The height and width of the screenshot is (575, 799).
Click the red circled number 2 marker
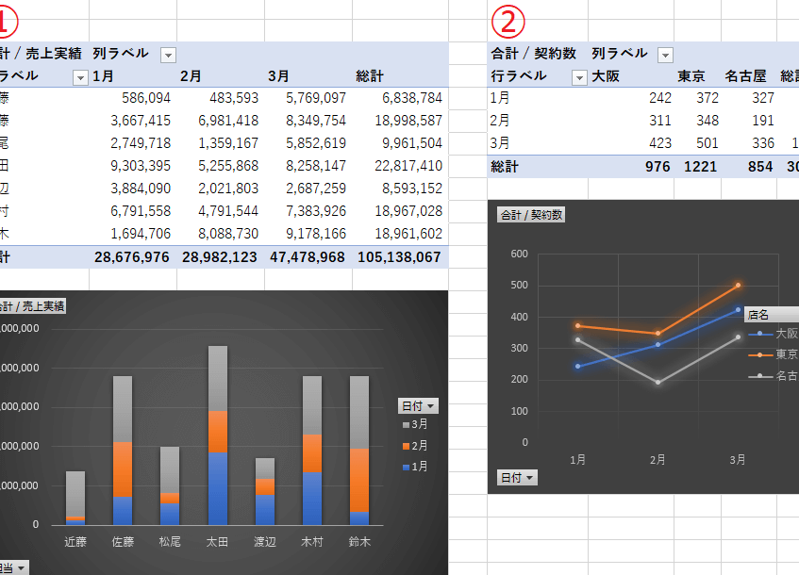click(508, 19)
